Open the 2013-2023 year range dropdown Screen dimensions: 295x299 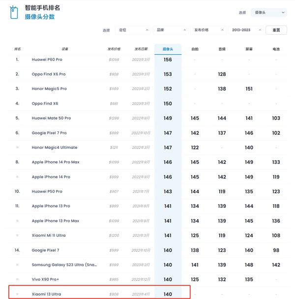246,30
